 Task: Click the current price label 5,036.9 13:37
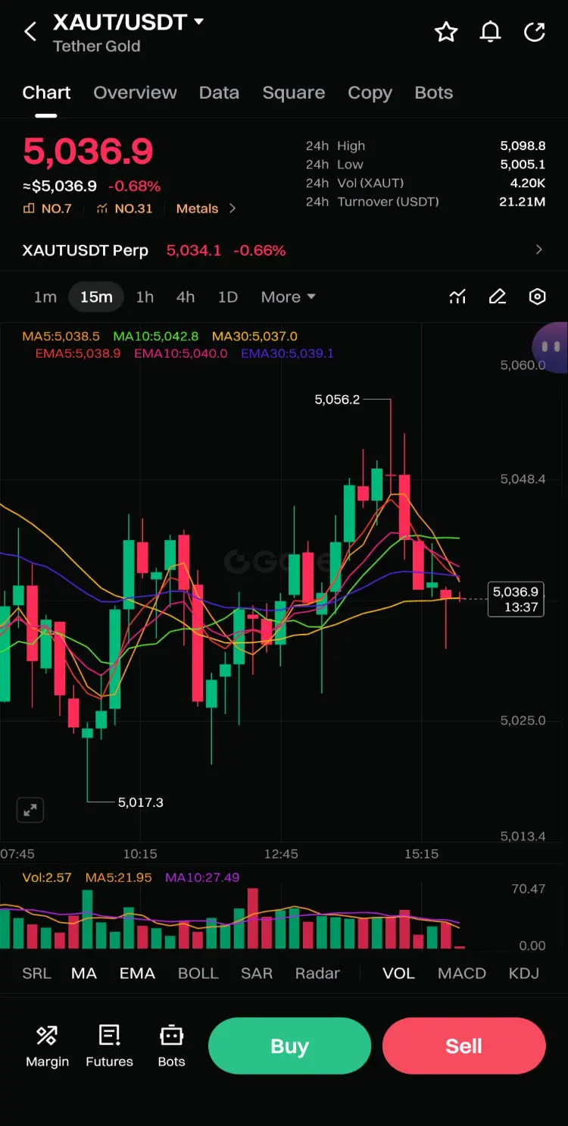(516, 599)
